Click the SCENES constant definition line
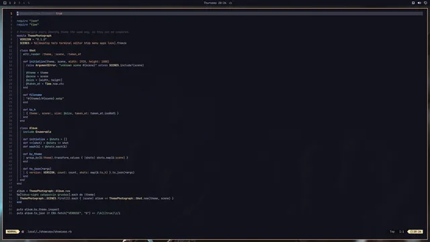This screenshot has width=430, height=242. (x=73, y=43)
